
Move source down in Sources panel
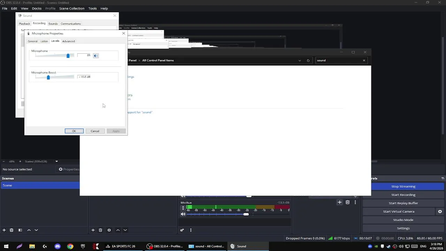125,230
